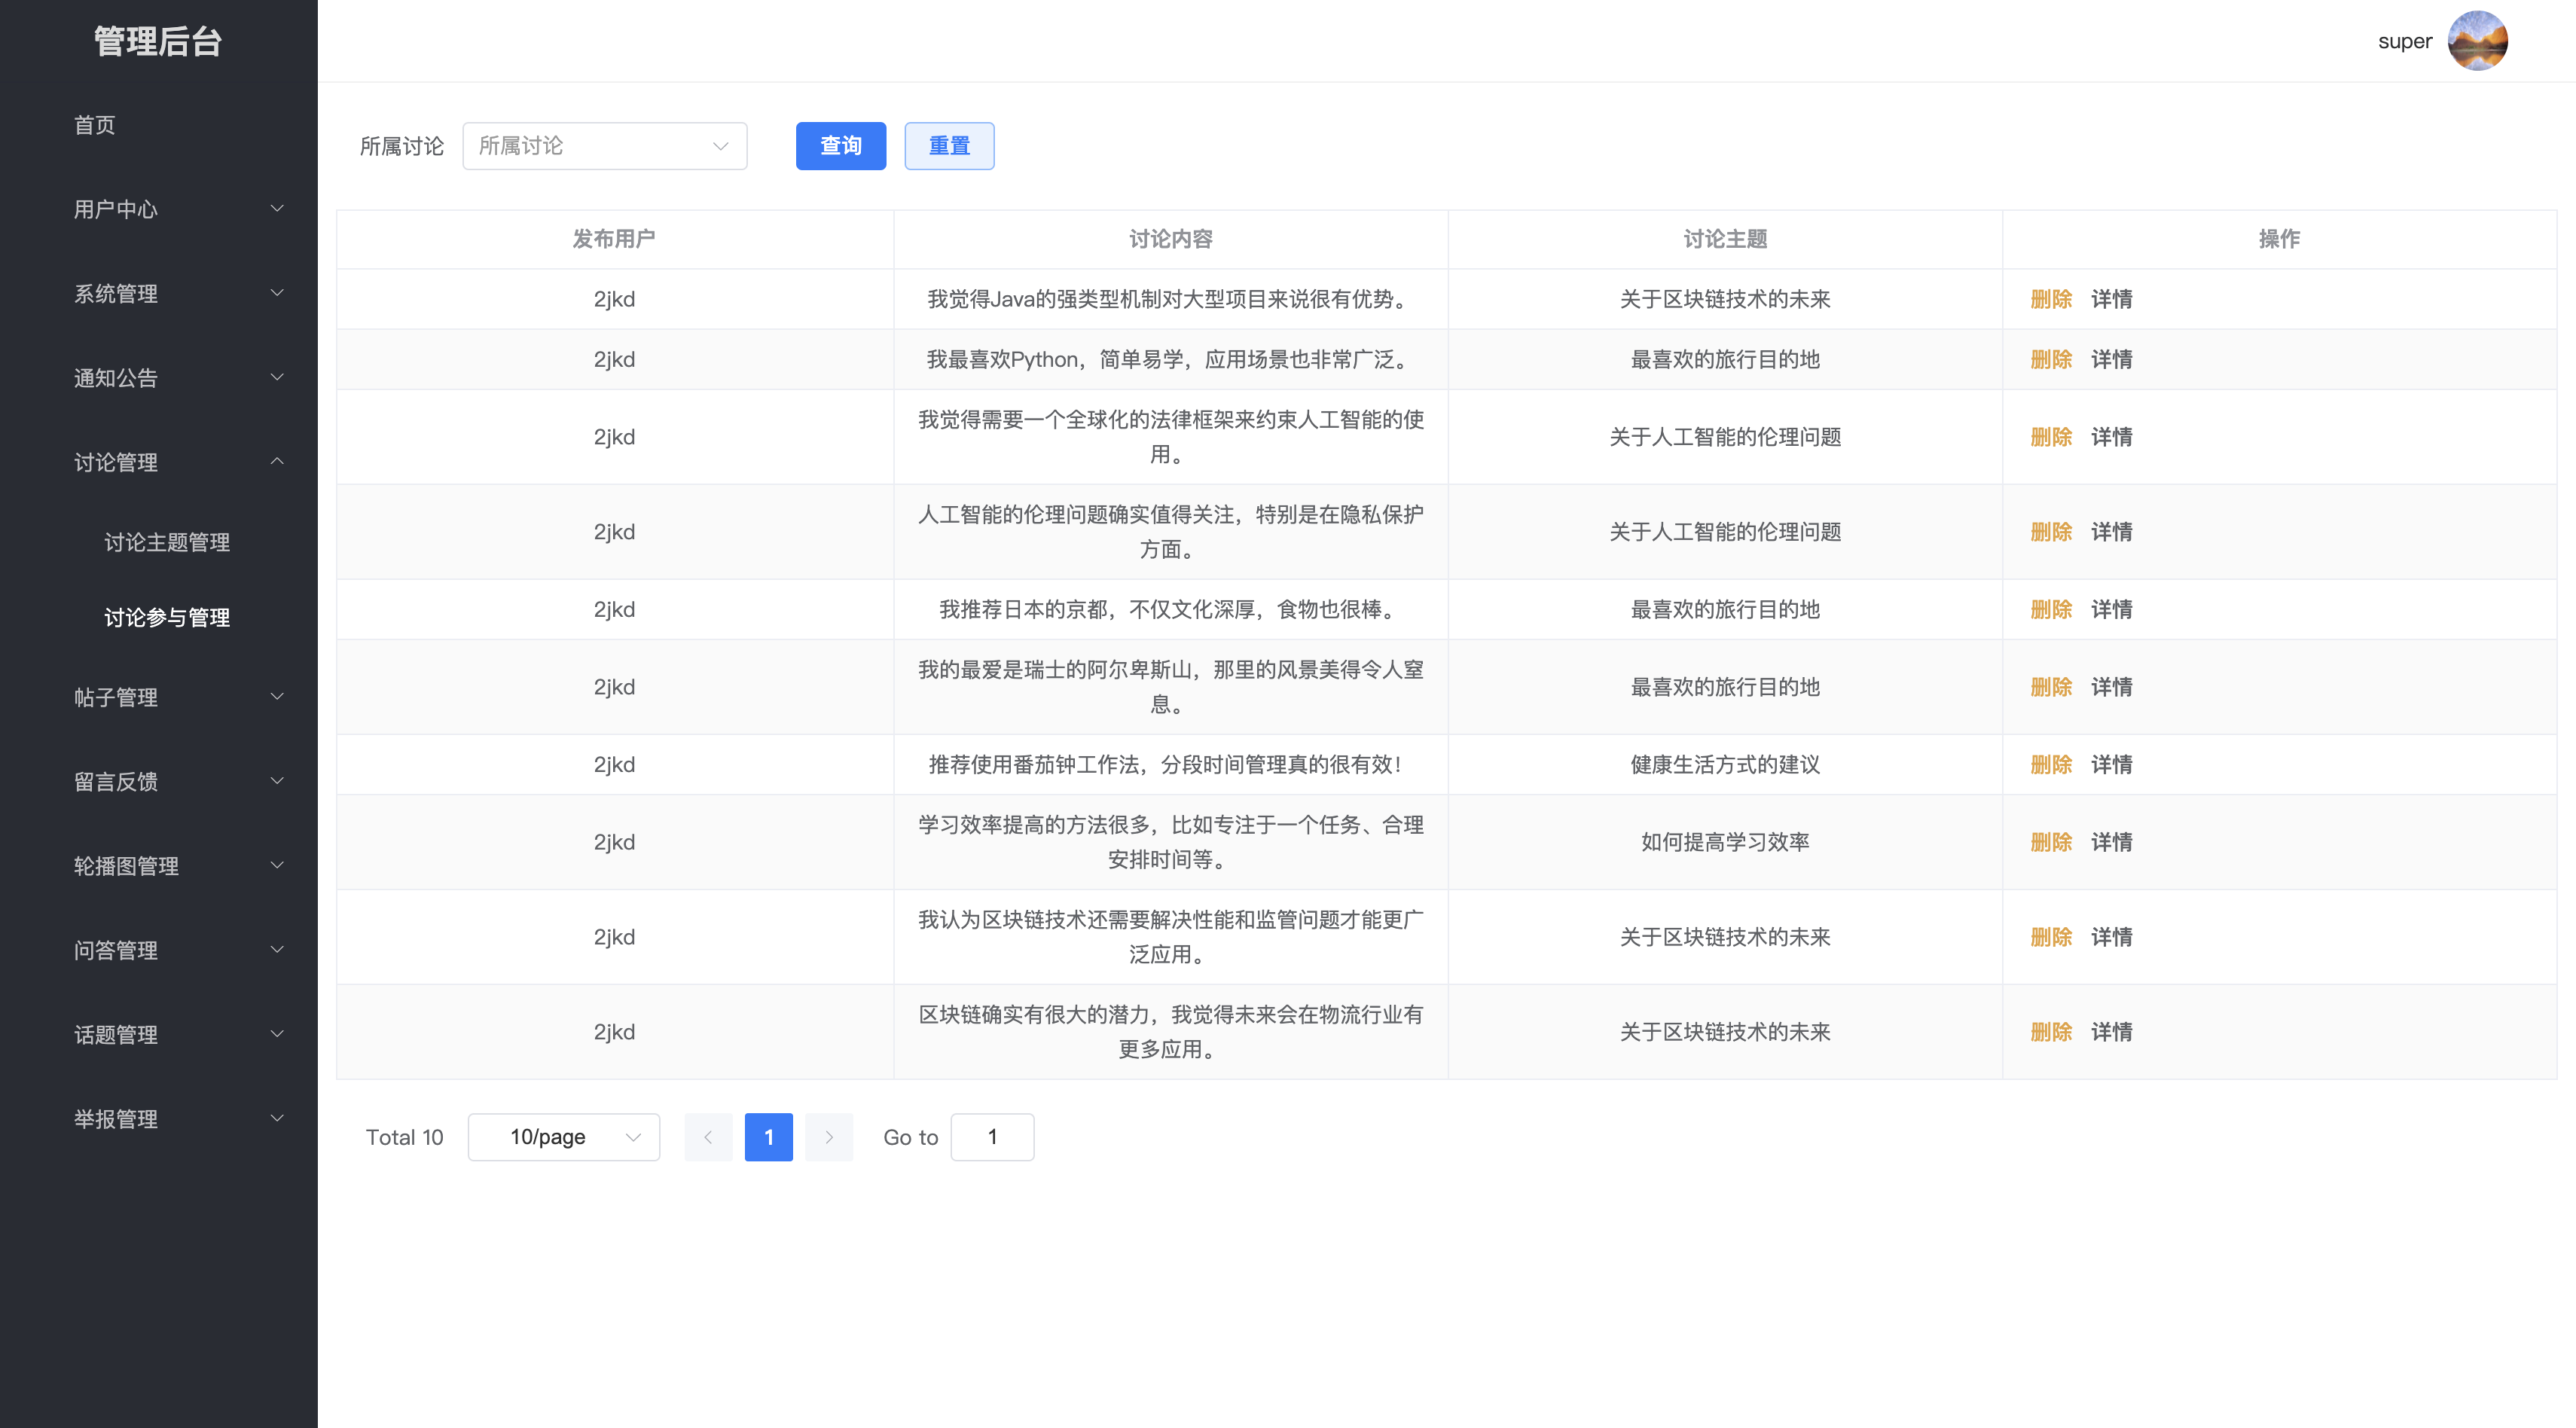Open the 话题管理 menu item
The width and height of the screenshot is (2576, 1428).
tap(115, 1034)
